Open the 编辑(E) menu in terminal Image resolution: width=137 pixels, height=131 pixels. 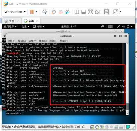[22, 41]
